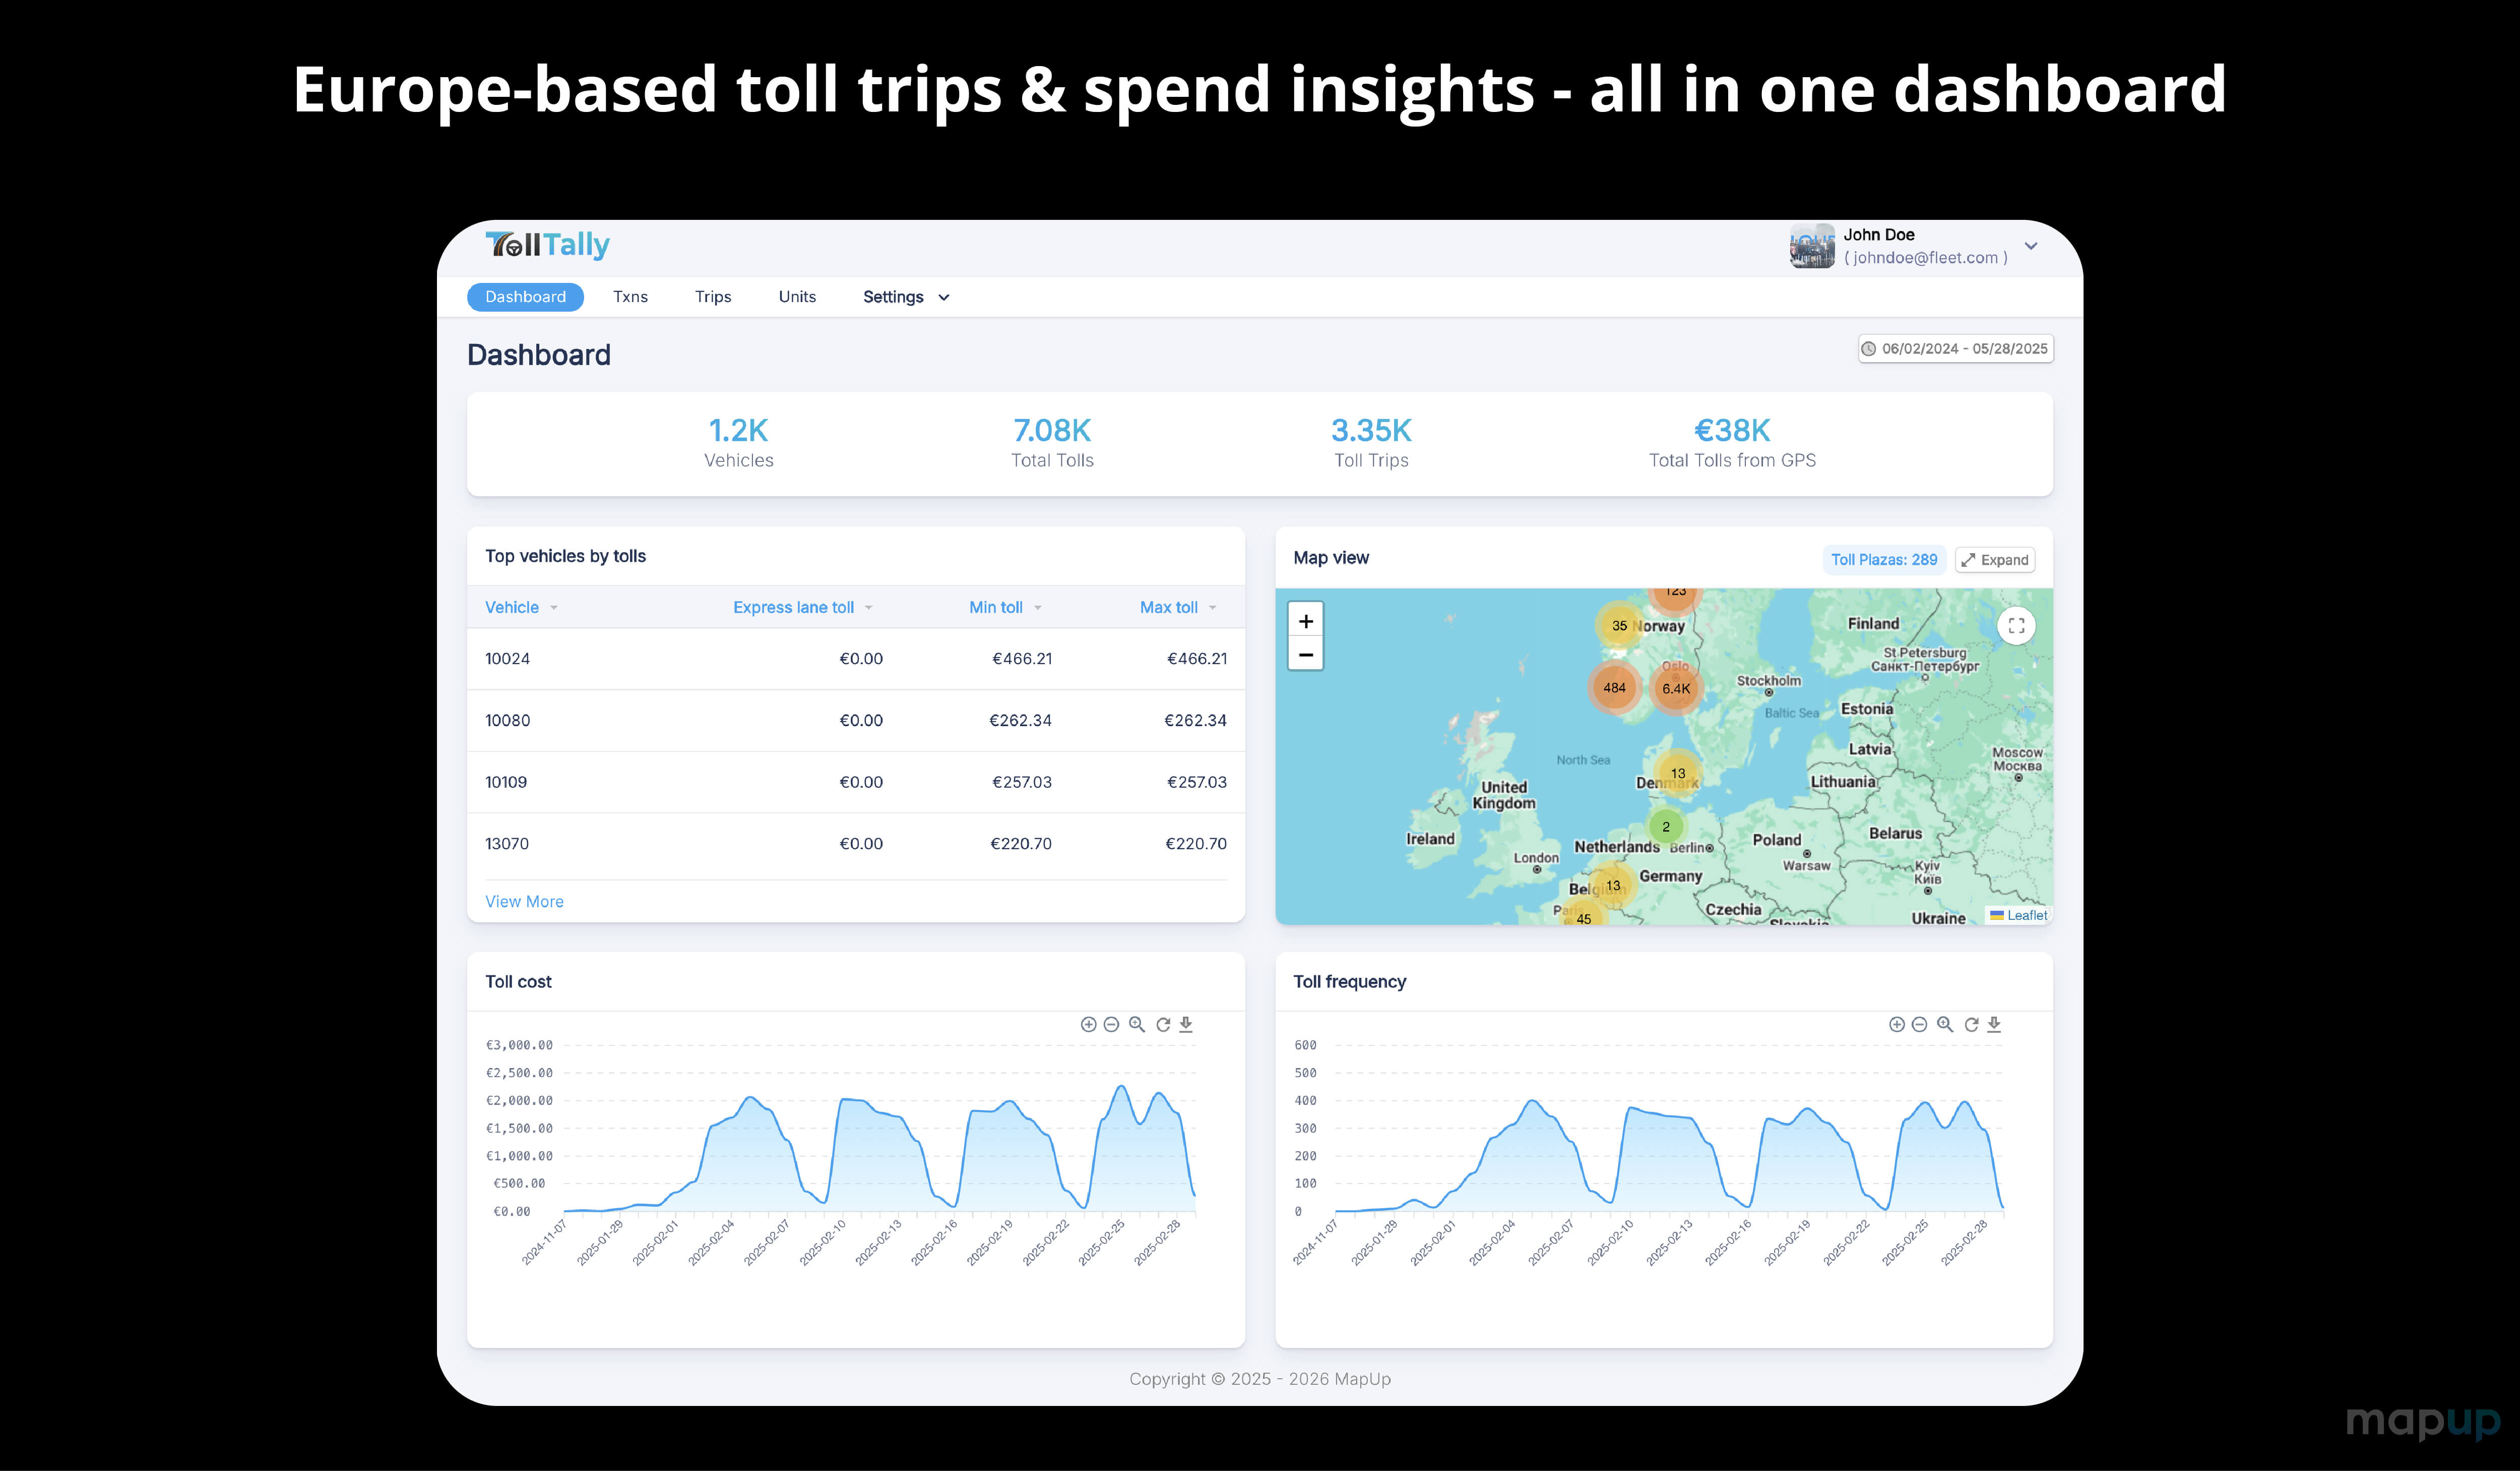Select vehicle 10080 row

[856, 721]
